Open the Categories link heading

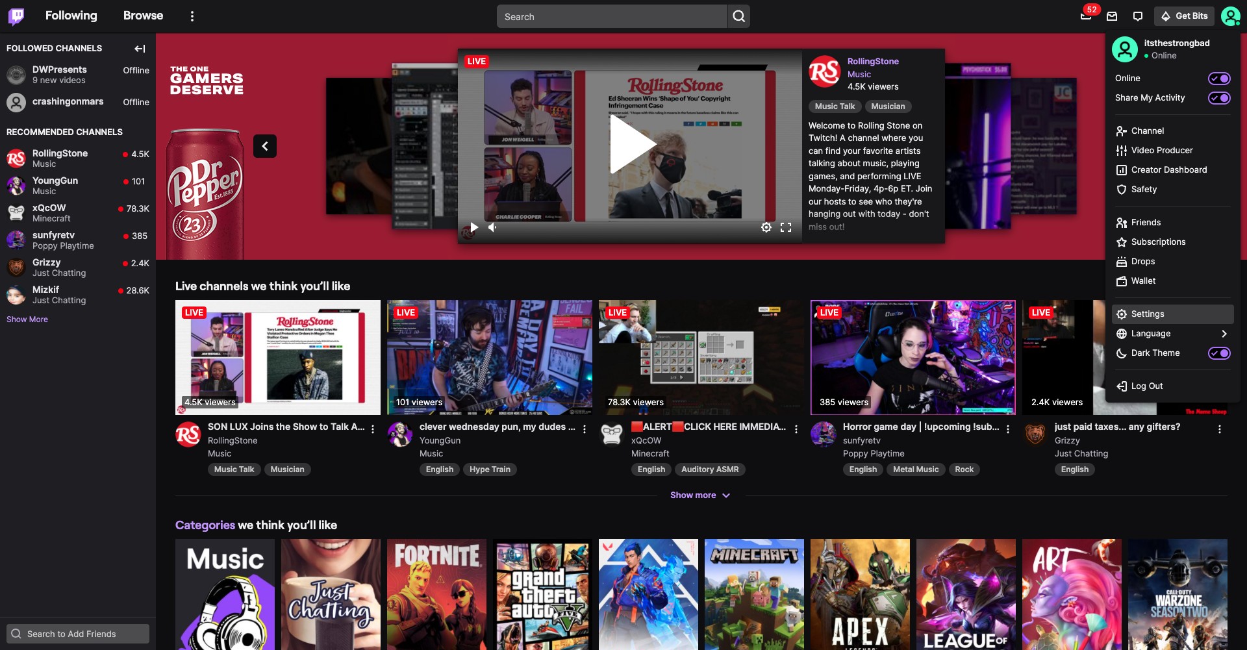click(x=205, y=525)
